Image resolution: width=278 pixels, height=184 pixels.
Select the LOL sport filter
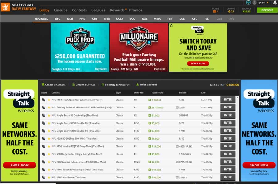pos(182,19)
